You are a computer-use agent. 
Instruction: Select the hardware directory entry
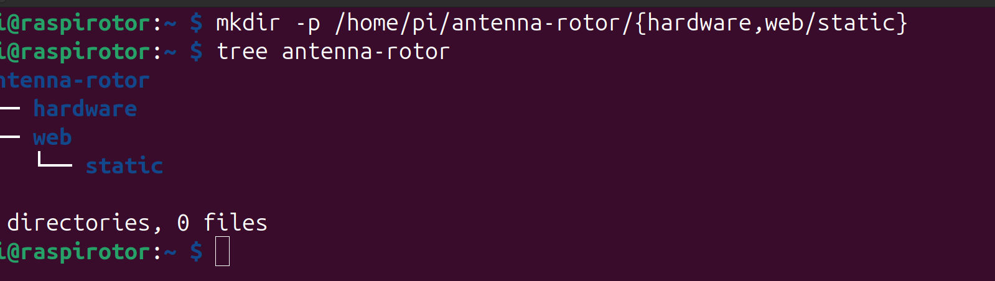tap(85, 109)
